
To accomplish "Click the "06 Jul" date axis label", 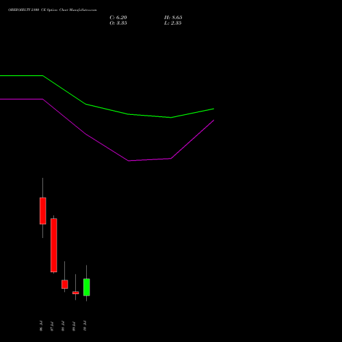I will pos(41,326).
